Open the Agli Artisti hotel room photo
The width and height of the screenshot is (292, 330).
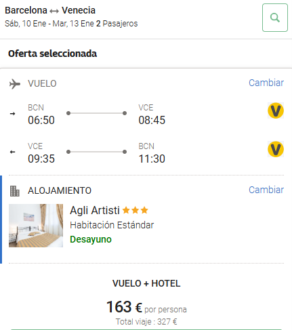point(36,226)
